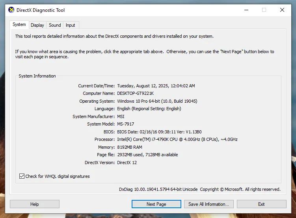
Task: Switch to the System tab
Action: (19, 24)
